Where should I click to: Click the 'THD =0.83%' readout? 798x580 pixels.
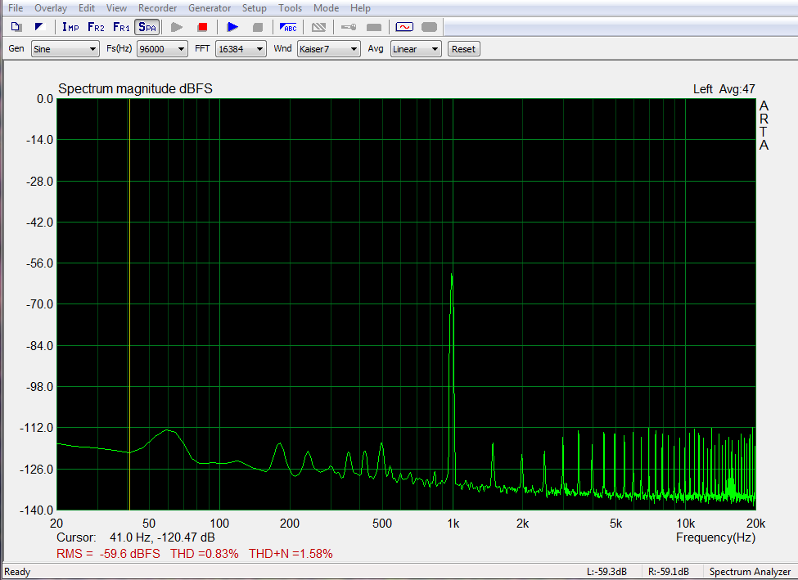tap(204, 554)
